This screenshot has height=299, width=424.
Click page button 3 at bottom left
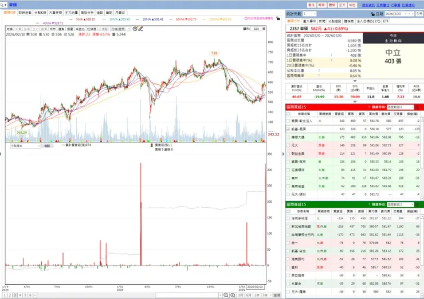point(15,295)
